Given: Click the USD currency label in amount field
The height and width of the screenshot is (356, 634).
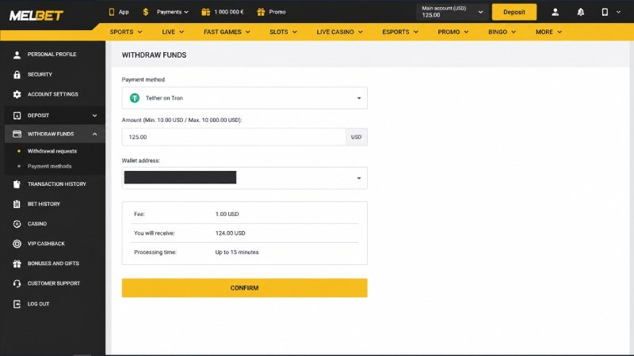Looking at the screenshot, I should [x=356, y=137].
